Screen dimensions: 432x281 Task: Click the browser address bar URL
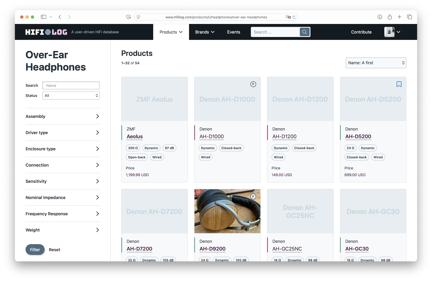pyautogui.click(x=216, y=17)
